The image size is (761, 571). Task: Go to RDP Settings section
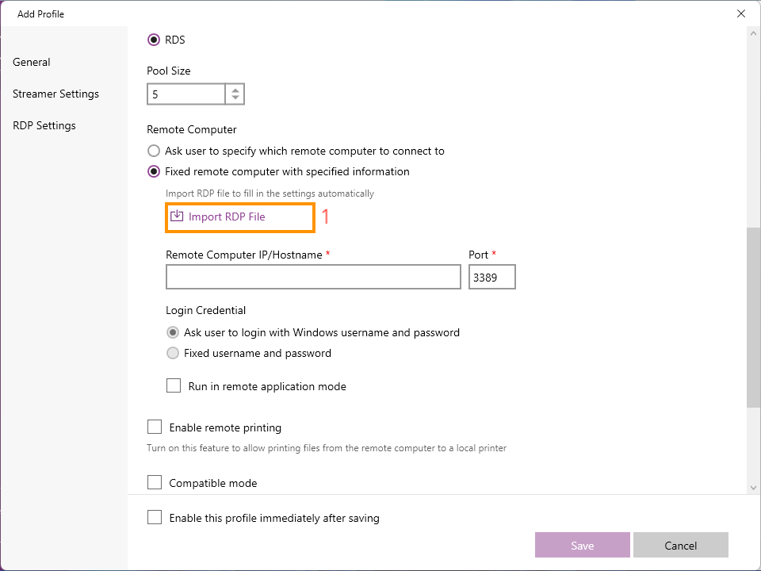pyautogui.click(x=44, y=125)
